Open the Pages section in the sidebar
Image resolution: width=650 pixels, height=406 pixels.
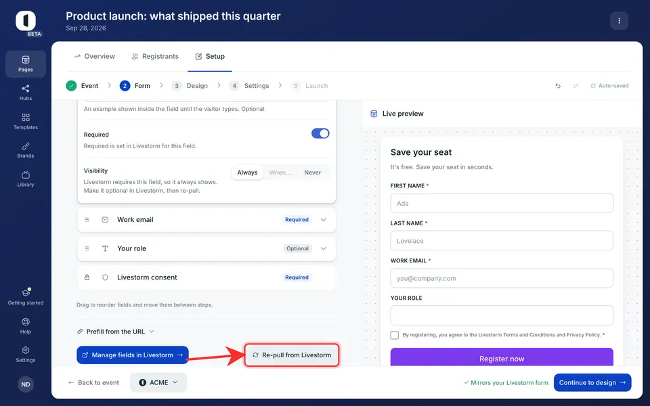(26, 64)
